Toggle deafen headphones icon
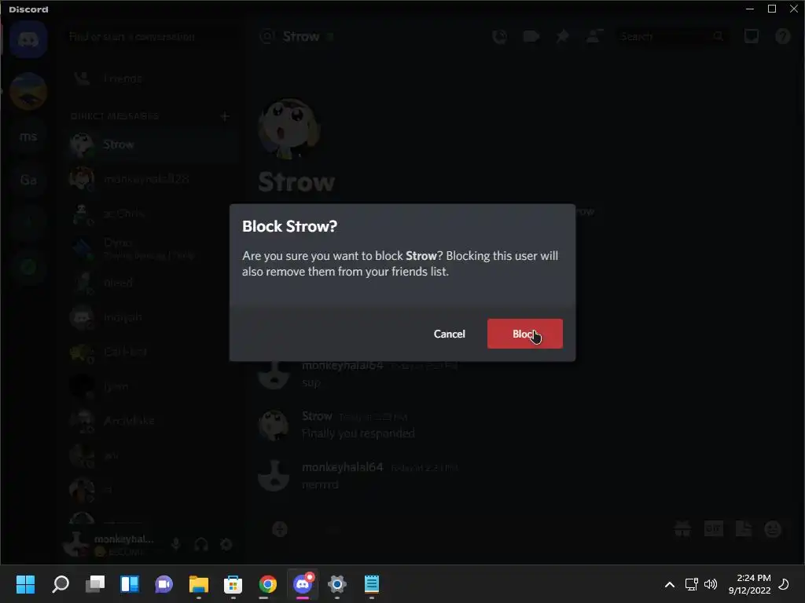Viewport: 805px width, 603px height. (201, 544)
